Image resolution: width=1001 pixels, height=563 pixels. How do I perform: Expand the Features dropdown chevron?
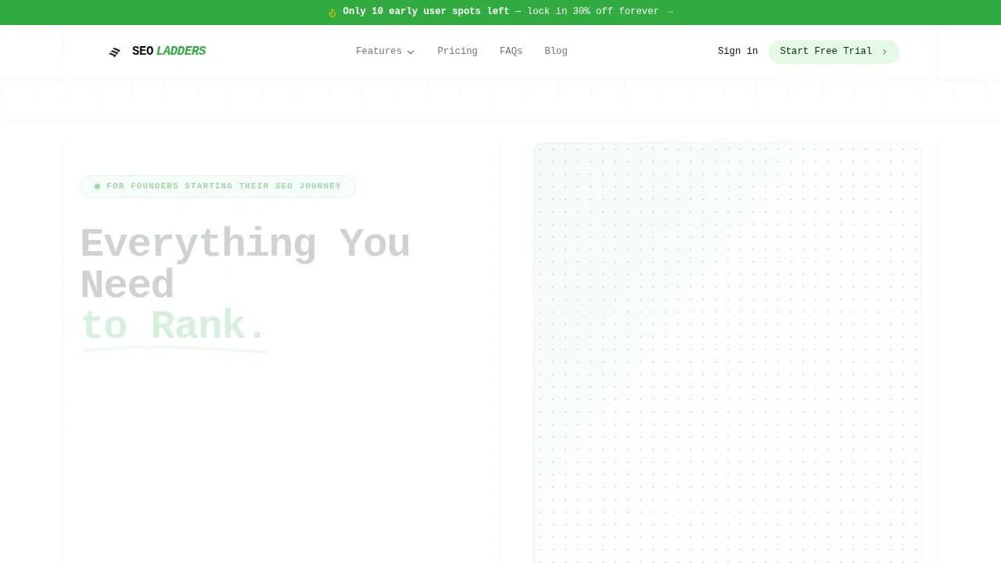tap(410, 52)
